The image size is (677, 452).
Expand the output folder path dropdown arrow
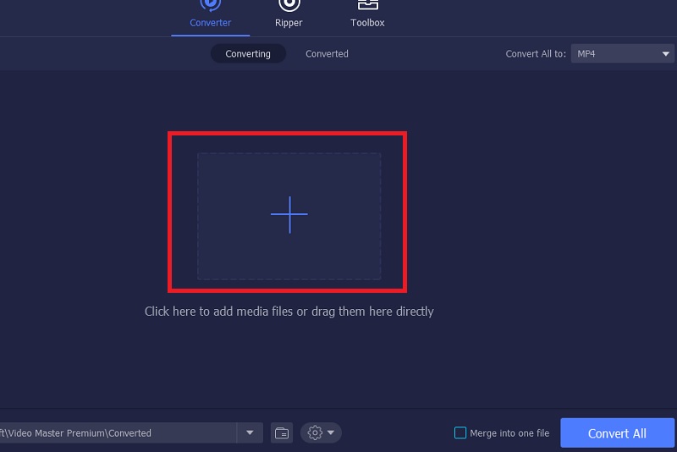pos(250,433)
